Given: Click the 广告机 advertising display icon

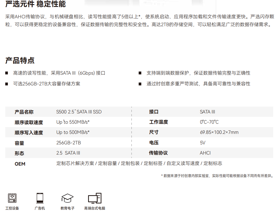Looking at the screenshot, I should coord(40,198).
